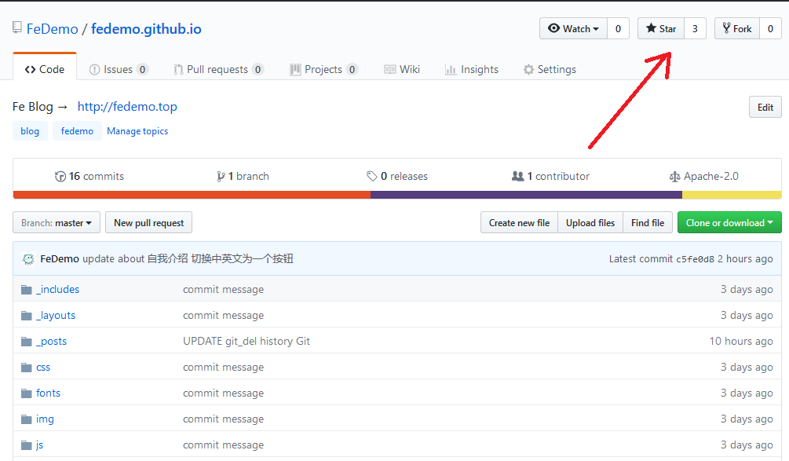Open the _includes folder
This screenshot has width=789, height=461.
[x=58, y=289]
